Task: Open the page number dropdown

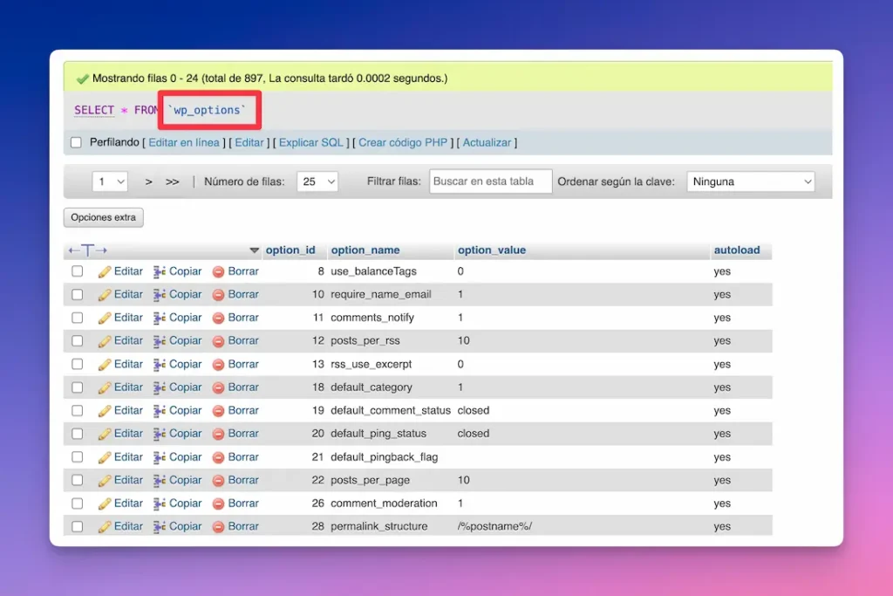Action: 109,181
